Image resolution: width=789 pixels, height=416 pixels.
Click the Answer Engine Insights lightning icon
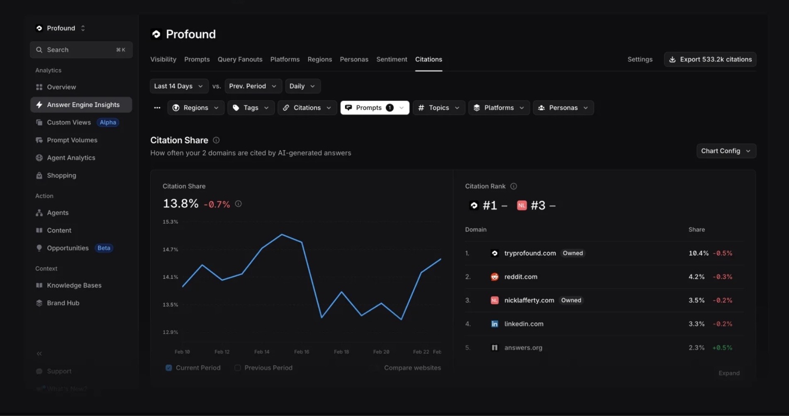(x=39, y=105)
